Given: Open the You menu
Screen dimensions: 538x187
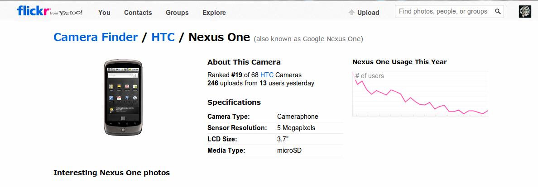Looking at the screenshot, I should [104, 13].
